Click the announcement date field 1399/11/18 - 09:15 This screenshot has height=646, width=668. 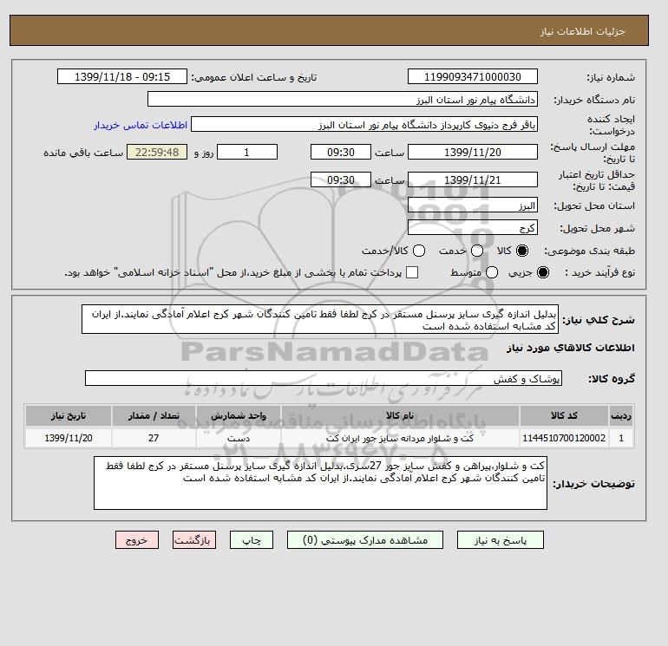tap(121, 77)
